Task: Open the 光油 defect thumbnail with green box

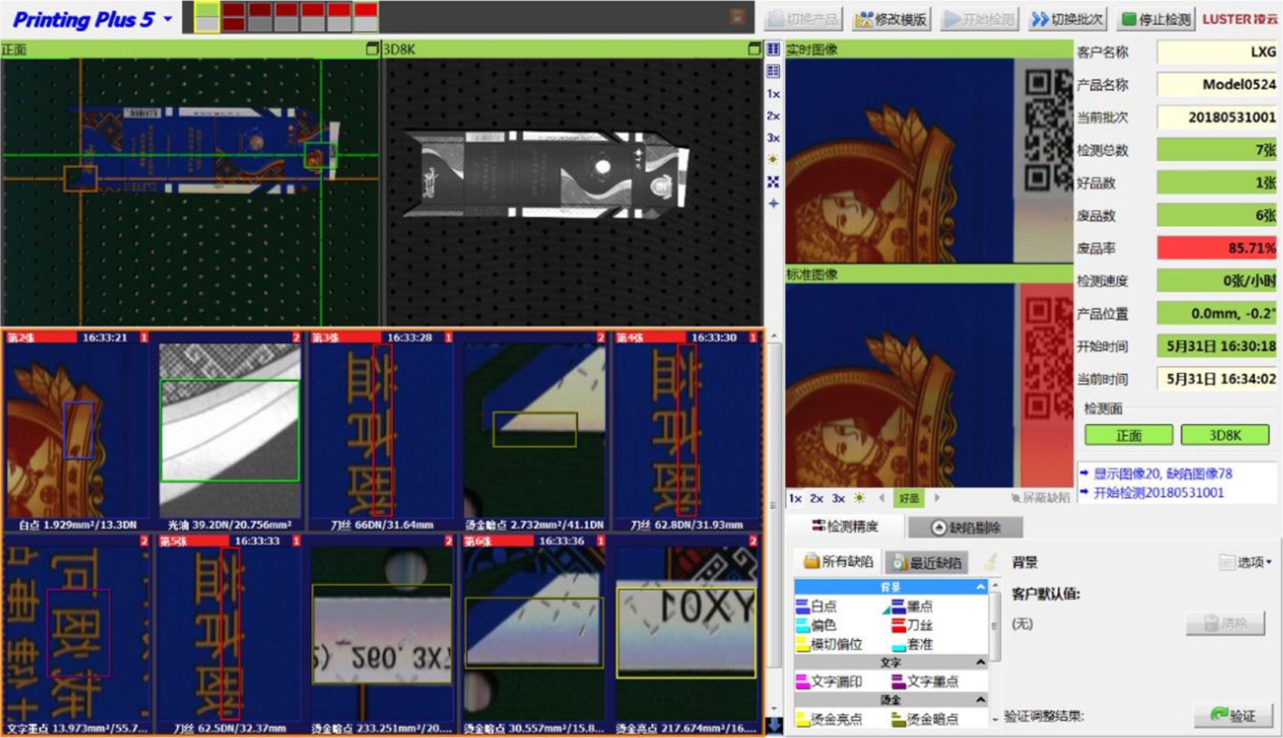Action: [229, 432]
